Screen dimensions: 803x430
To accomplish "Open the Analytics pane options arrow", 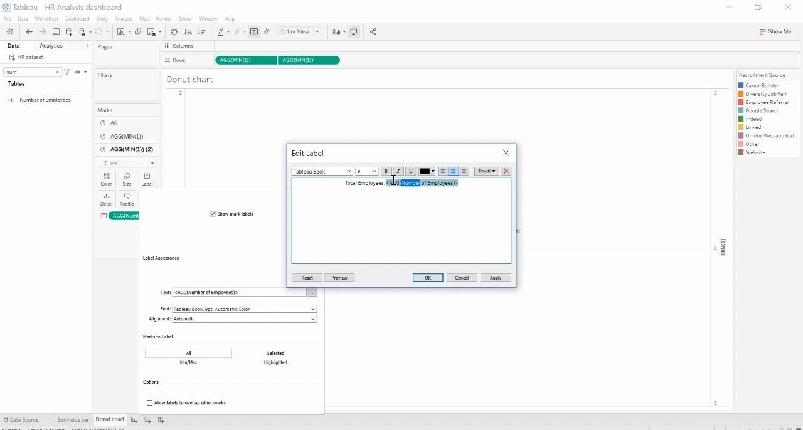I will [87, 46].
